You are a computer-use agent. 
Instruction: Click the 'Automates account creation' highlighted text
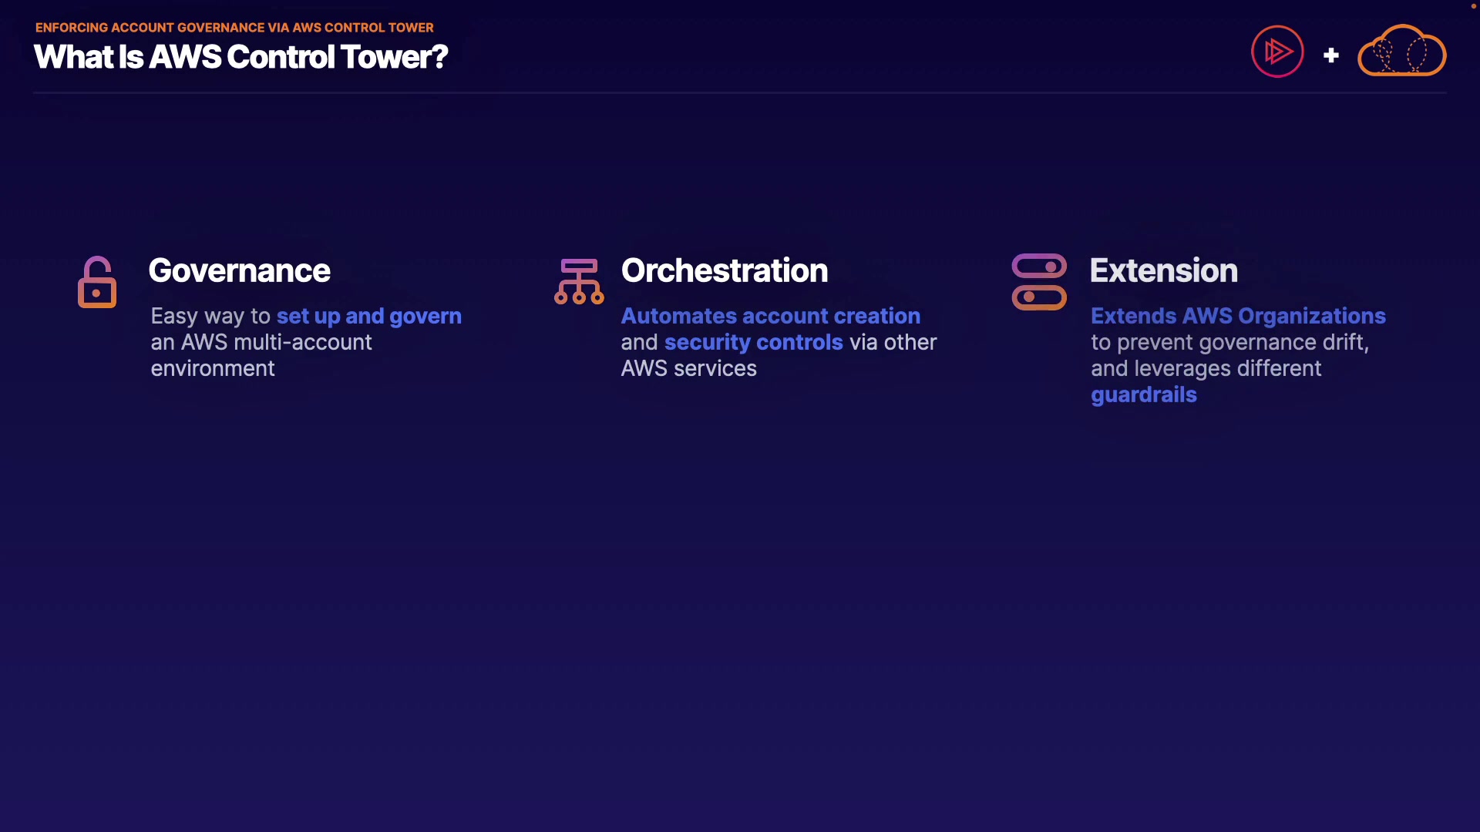770,317
